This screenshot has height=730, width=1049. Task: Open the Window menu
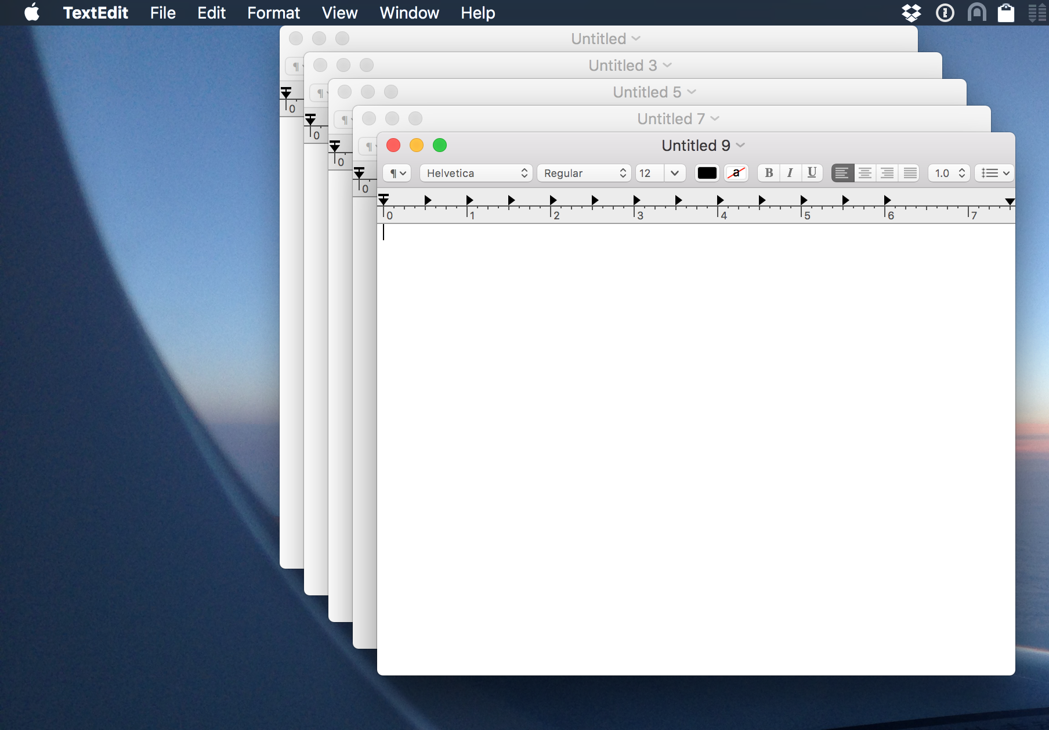[409, 12]
